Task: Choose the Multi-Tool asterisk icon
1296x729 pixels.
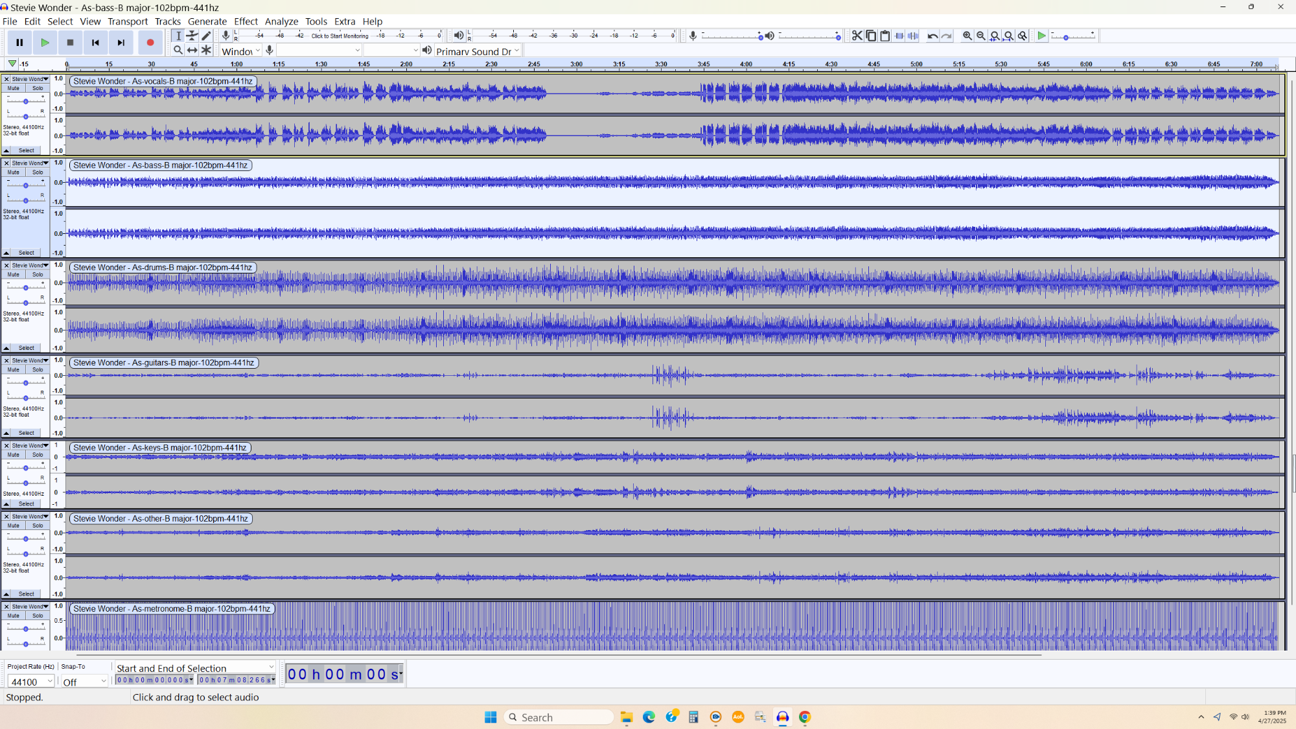Action: pos(207,50)
